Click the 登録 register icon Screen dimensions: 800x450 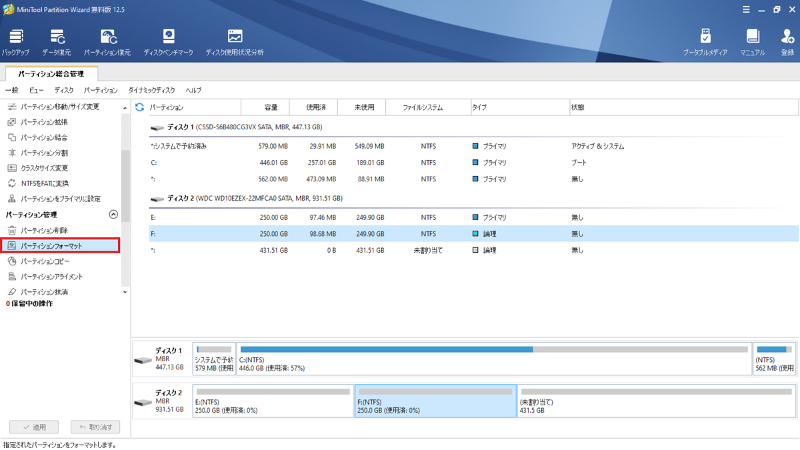[787, 42]
